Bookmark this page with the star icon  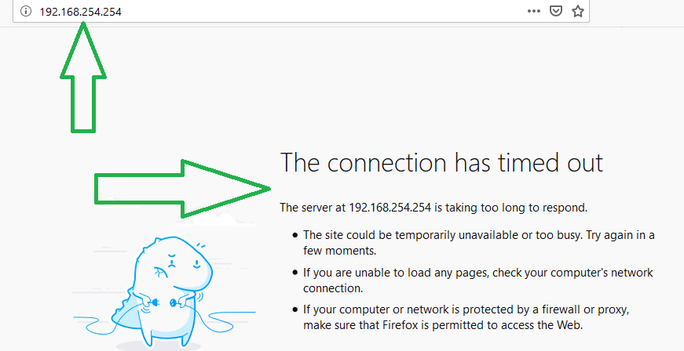point(577,11)
